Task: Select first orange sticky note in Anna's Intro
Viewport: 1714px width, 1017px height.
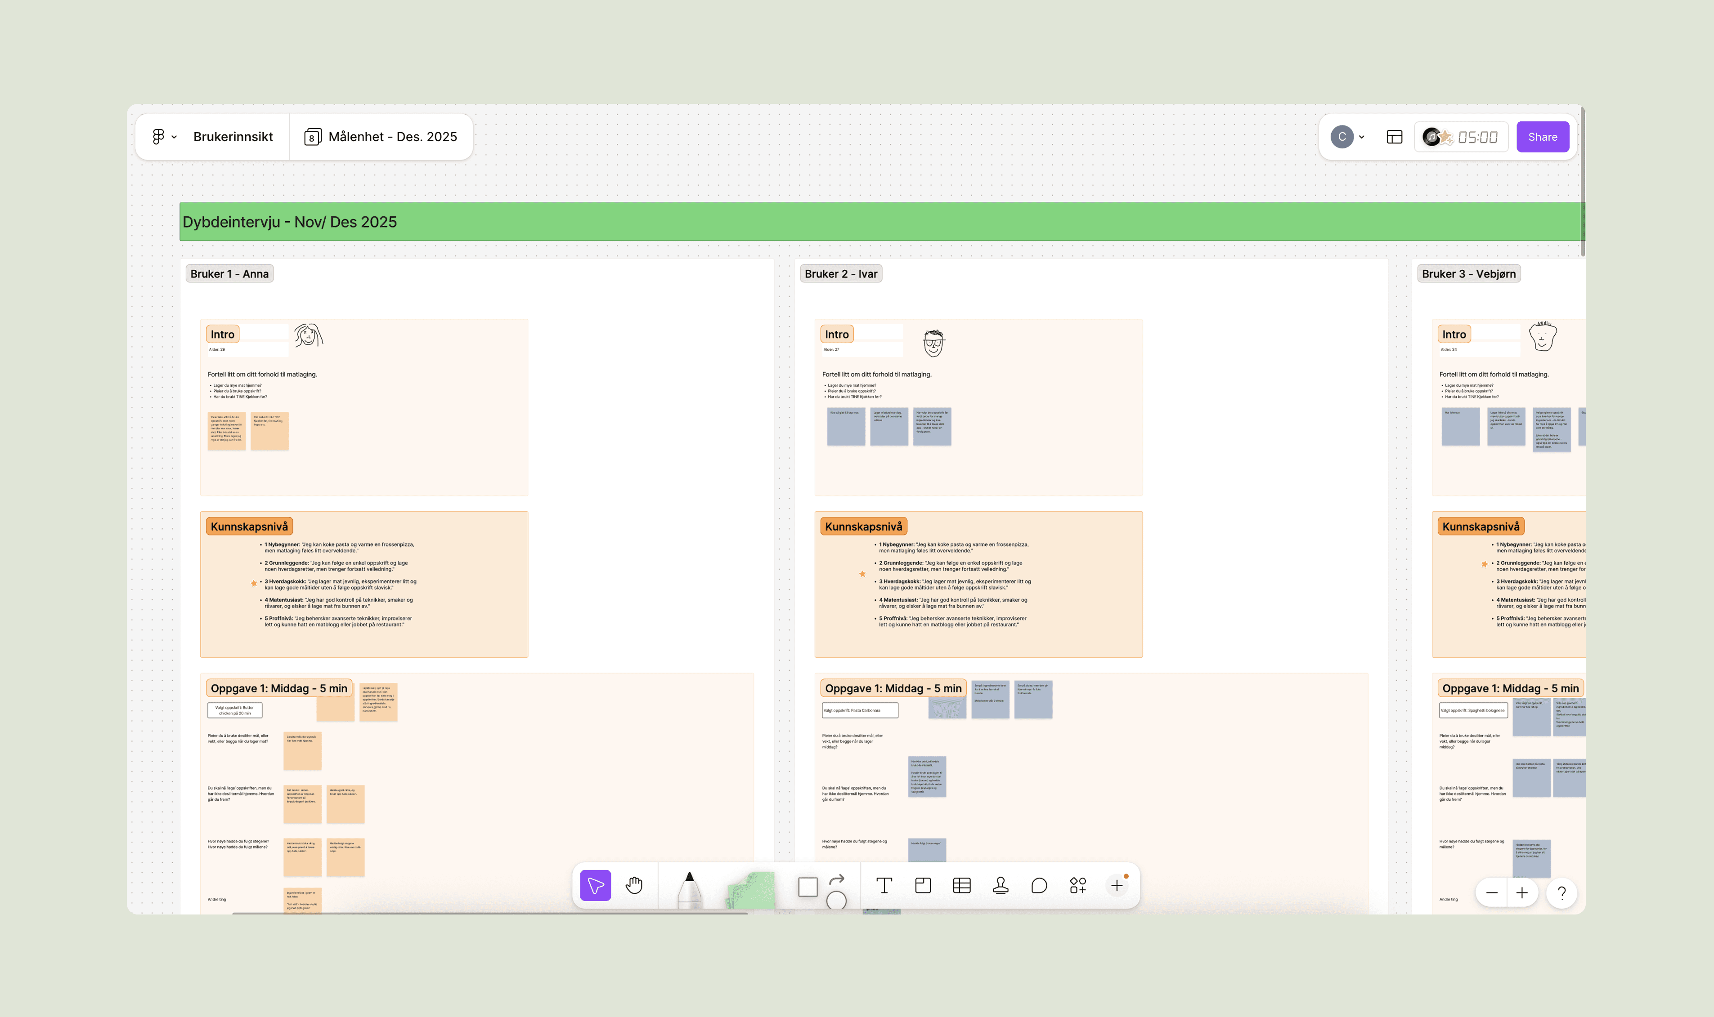Action: [x=226, y=430]
